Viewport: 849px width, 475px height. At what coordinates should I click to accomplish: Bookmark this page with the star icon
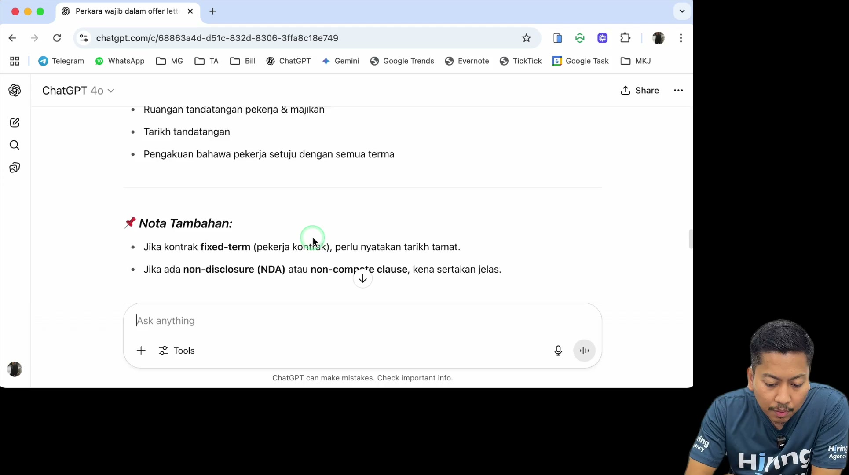pos(527,38)
